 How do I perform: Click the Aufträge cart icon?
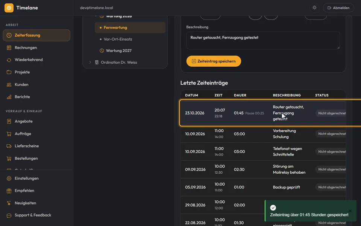[x=9, y=134]
